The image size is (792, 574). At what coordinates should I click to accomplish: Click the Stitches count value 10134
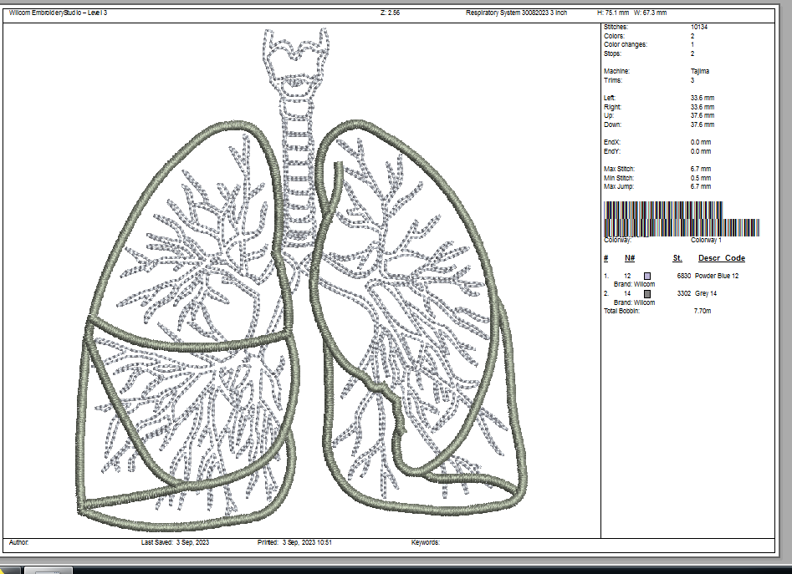pos(700,28)
